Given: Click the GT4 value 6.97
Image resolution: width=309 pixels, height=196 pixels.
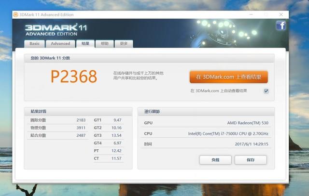Looking at the screenshot, I should click(117, 143).
